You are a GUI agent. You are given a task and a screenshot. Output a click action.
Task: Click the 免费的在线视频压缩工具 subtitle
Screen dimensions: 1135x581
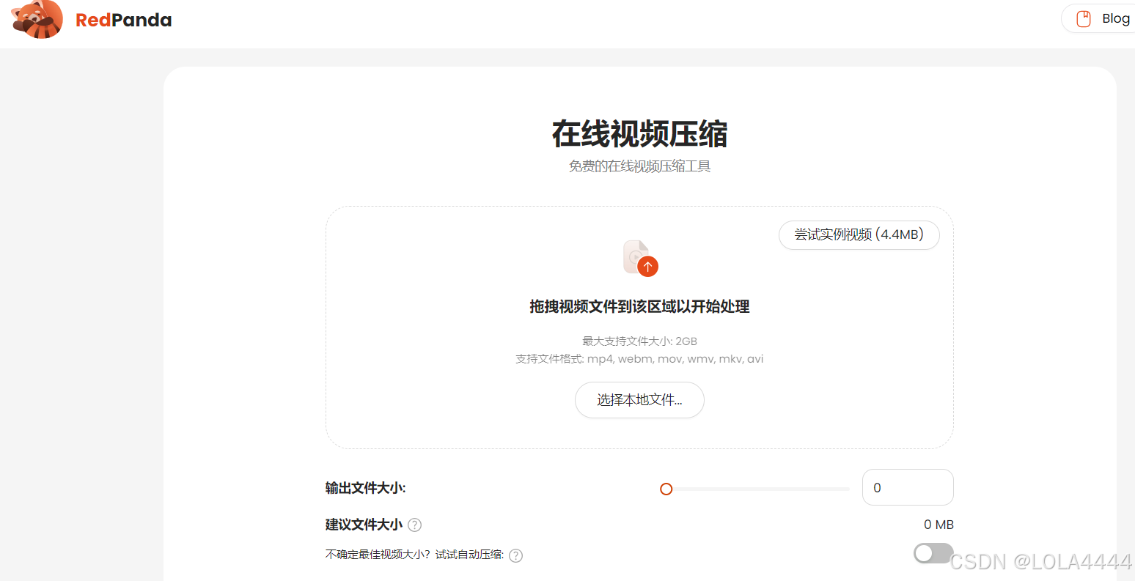point(639,166)
